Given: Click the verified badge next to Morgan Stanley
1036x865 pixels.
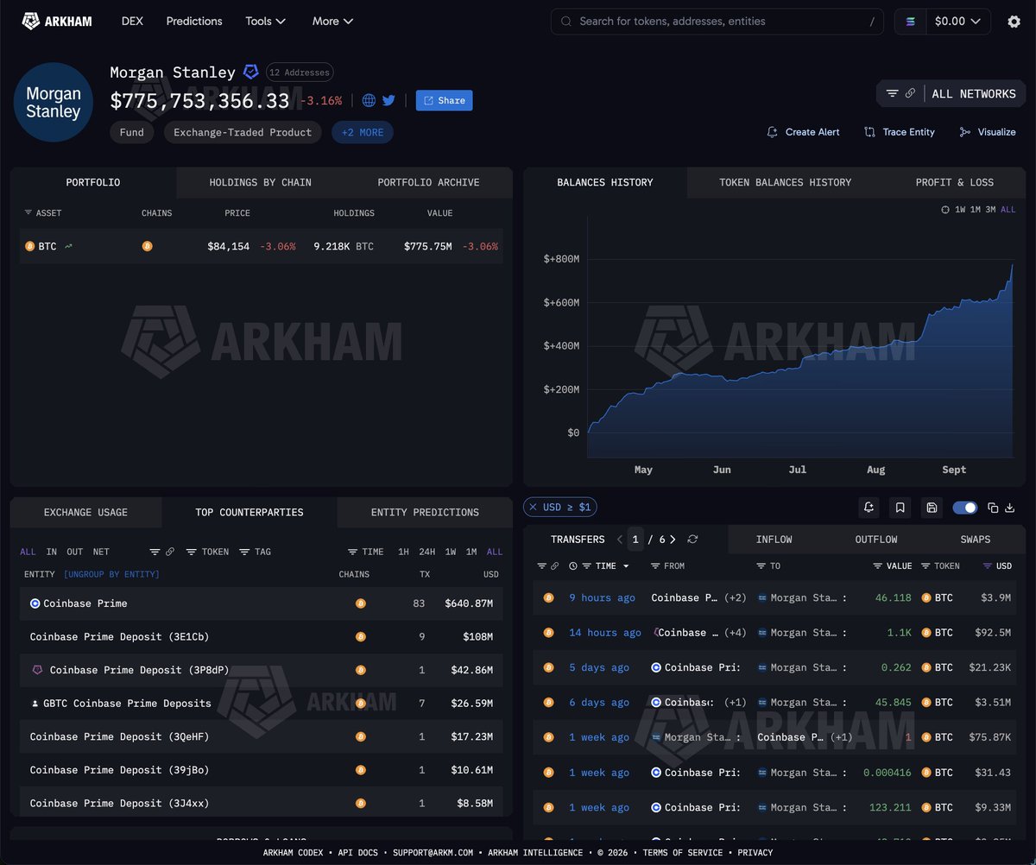Looking at the screenshot, I should (250, 72).
